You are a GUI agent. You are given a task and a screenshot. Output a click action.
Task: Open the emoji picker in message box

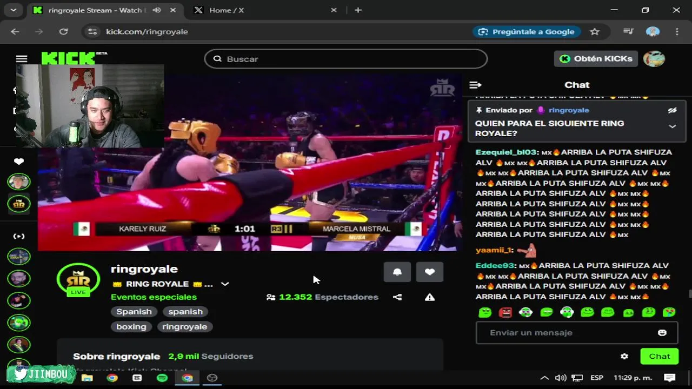pos(662,333)
